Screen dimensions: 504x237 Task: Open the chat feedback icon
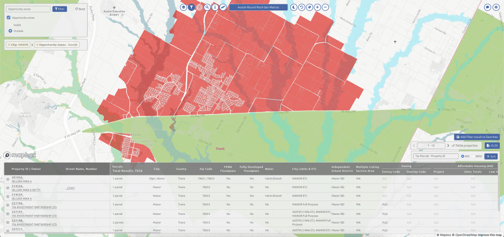488,7
